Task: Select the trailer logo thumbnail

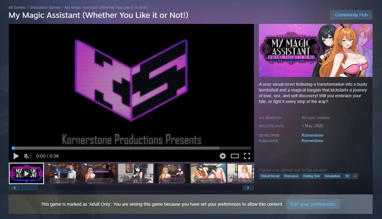Action: pos(26,173)
